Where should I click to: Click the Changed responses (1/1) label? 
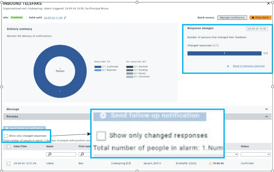pyautogui.click(x=203, y=46)
